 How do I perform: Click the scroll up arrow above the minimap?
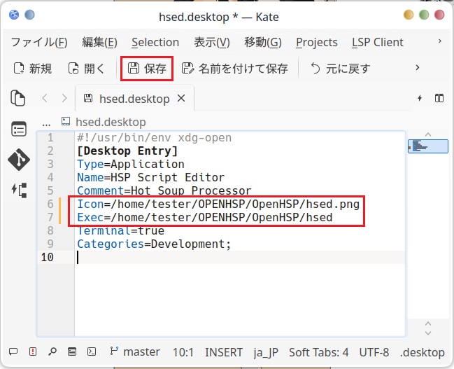428,134
